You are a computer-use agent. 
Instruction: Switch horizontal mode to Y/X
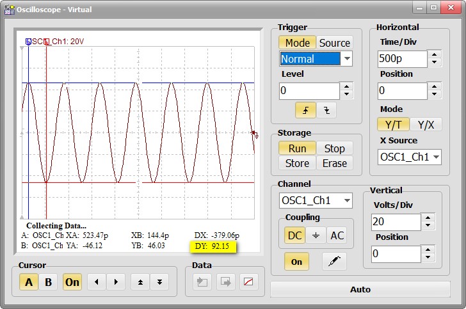425,125
